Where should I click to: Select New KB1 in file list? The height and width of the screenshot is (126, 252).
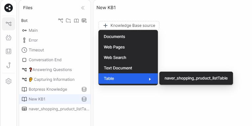pyautogui.click(x=55, y=99)
